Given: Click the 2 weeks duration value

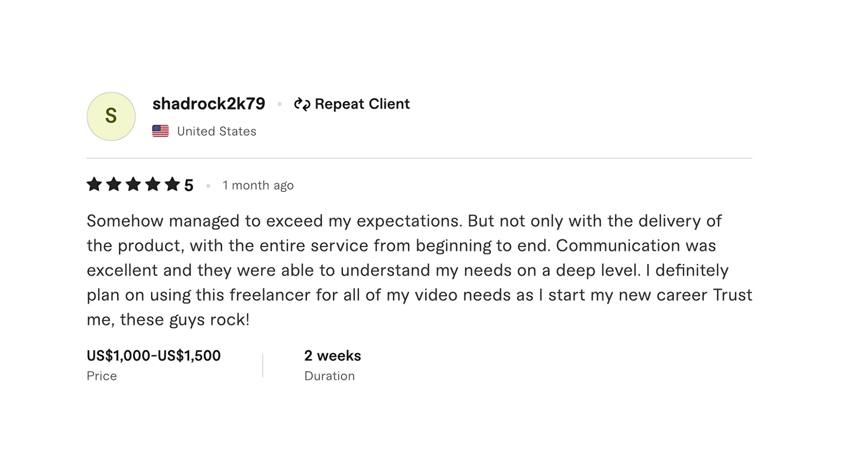Looking at the screenshot, I should coord(333,355).
